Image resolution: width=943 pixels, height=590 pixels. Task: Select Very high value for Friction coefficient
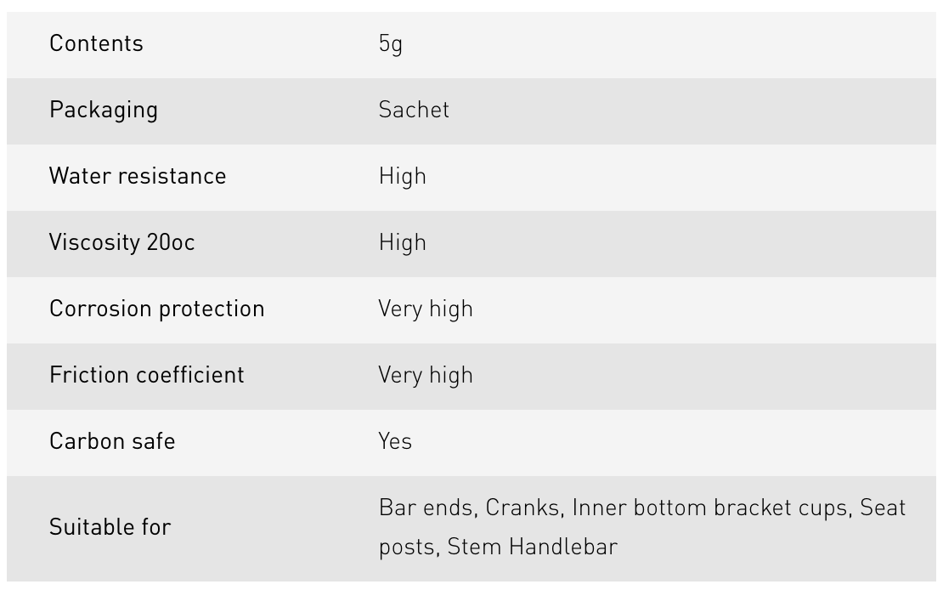point(425,375)
